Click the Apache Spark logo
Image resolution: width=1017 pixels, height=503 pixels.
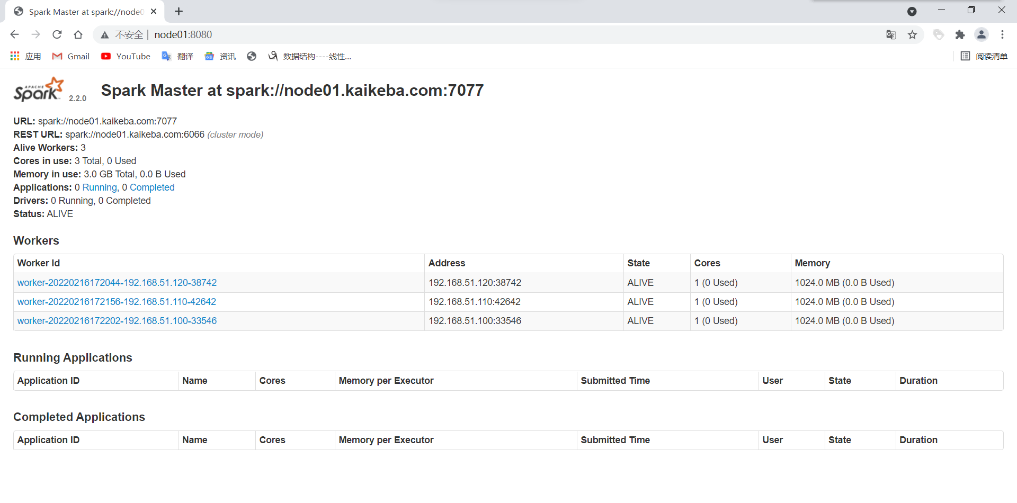coord(39,89)
